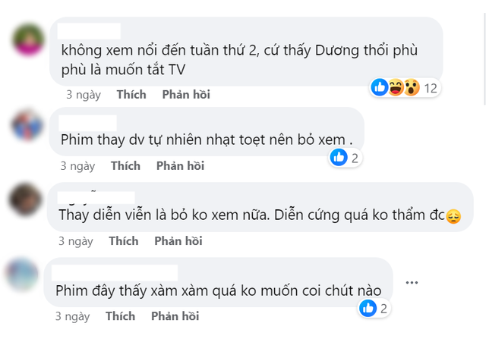Click Phản hồi under the last comment
The width and height of the screenshot is (486, 339).
click(x=175, y=316)
